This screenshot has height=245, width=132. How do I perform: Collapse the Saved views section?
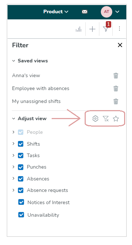(14, 61)
